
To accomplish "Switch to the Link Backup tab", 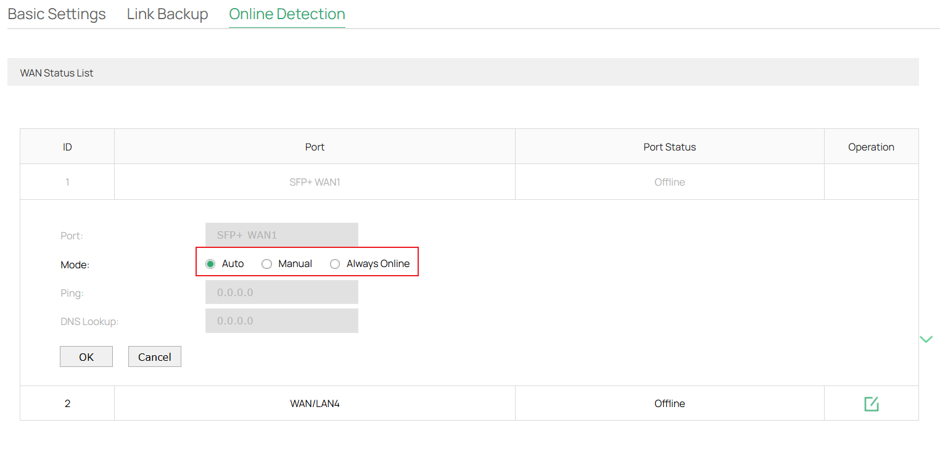I will (167, 14).
